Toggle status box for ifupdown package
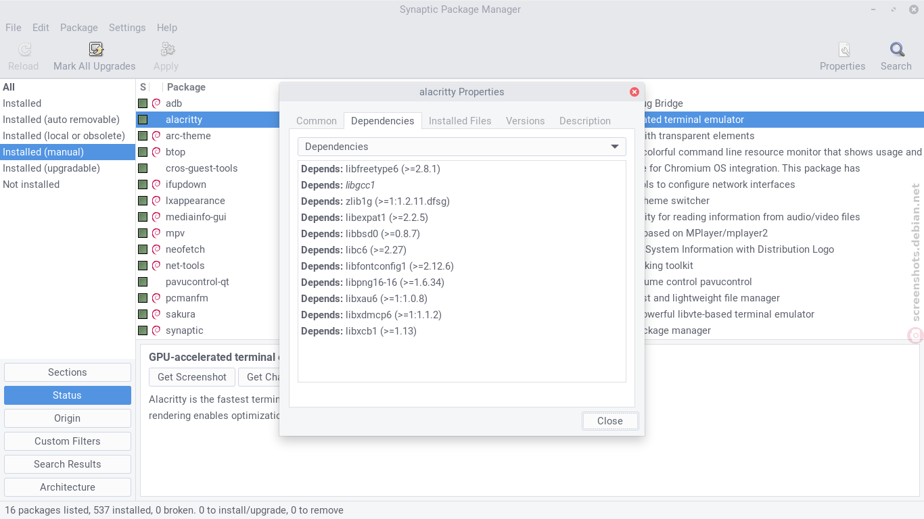This screenshot has width=924, height=519. coord(143,184)
